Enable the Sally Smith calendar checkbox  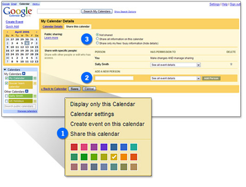(7, 96)
